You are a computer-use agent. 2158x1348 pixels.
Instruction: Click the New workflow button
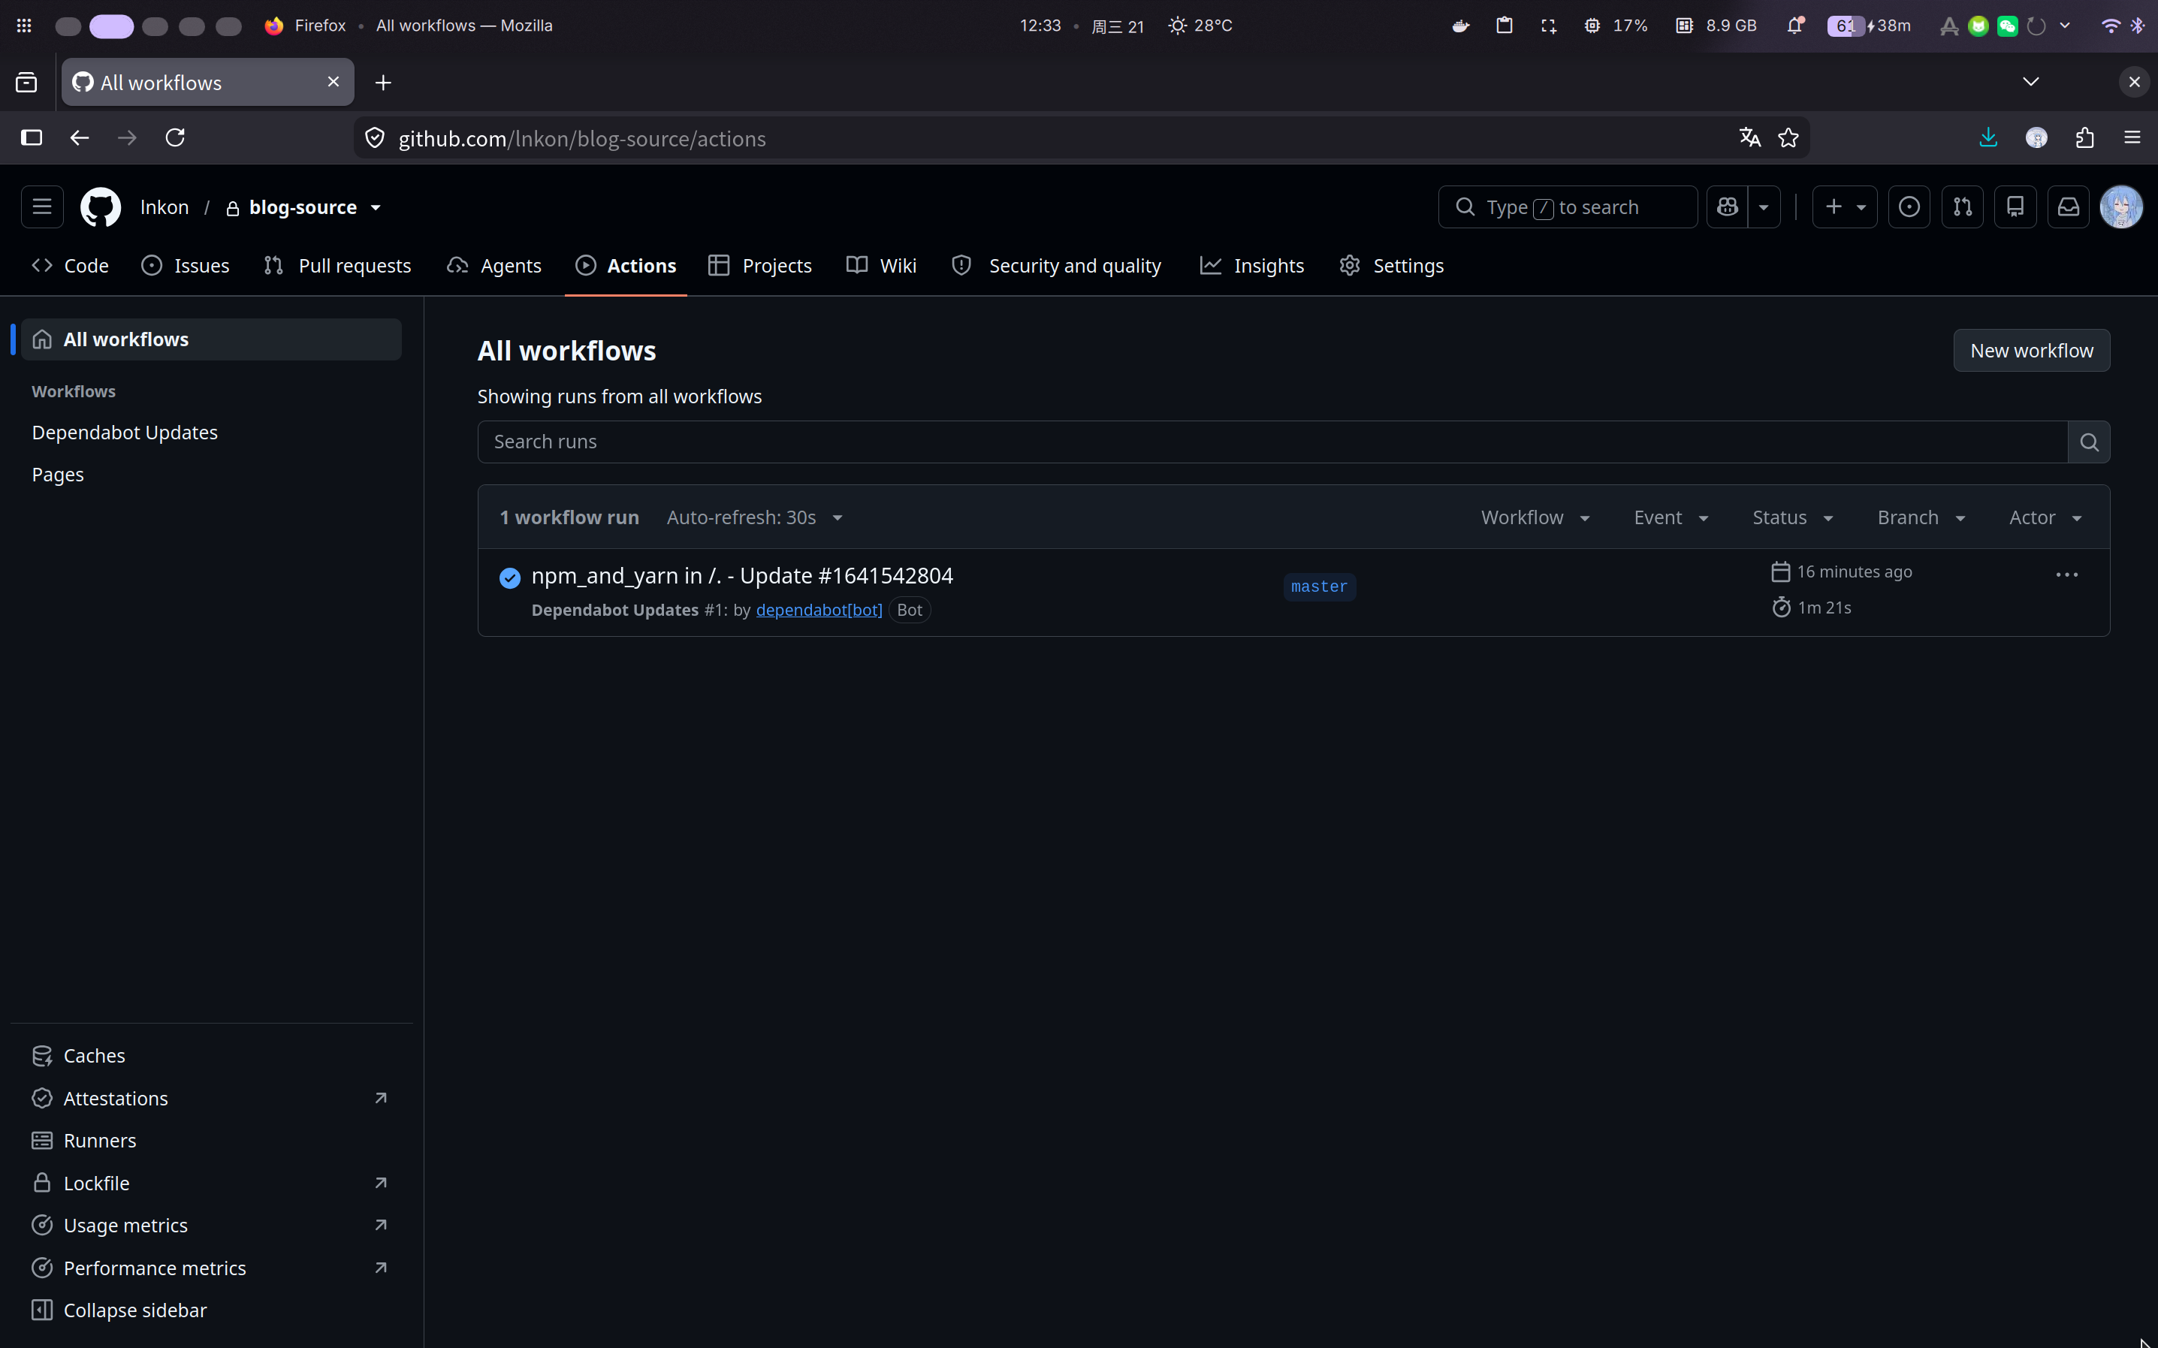pos(2031,351)
